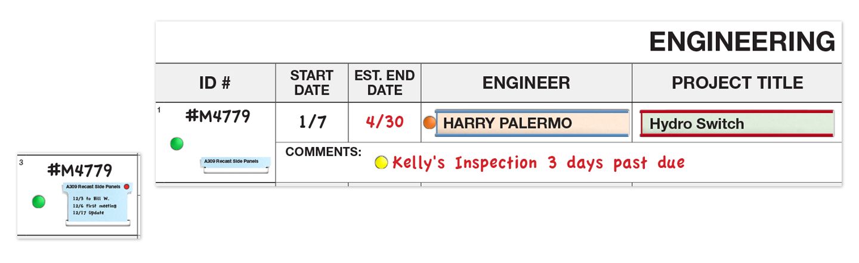Click the ENGINEERING board title
The width and height of the screenshot is (859, 263).
[741, 42]
